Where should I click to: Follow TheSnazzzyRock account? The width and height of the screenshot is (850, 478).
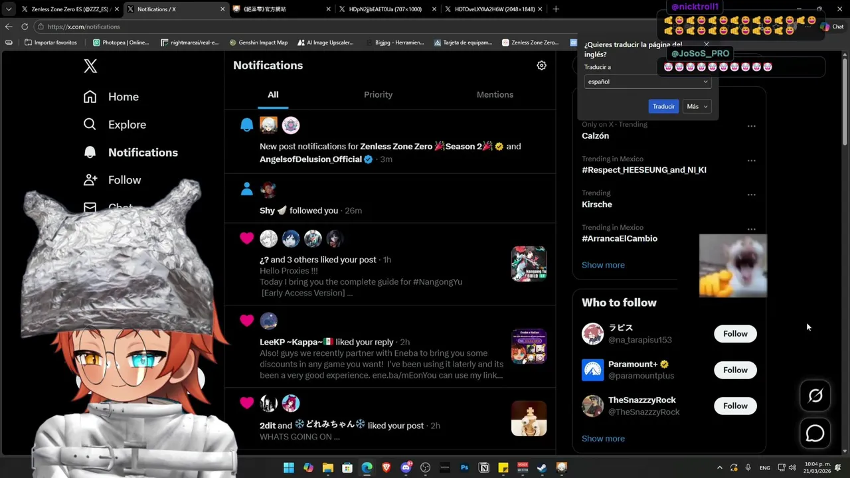click(x=735, y=406)
